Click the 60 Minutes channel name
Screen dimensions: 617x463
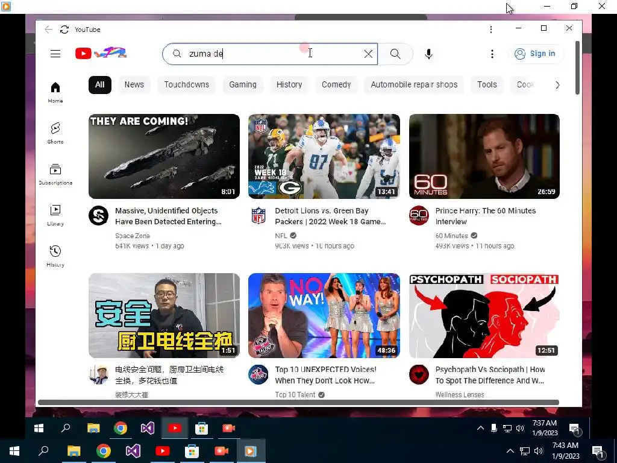(x=452, y=236)
